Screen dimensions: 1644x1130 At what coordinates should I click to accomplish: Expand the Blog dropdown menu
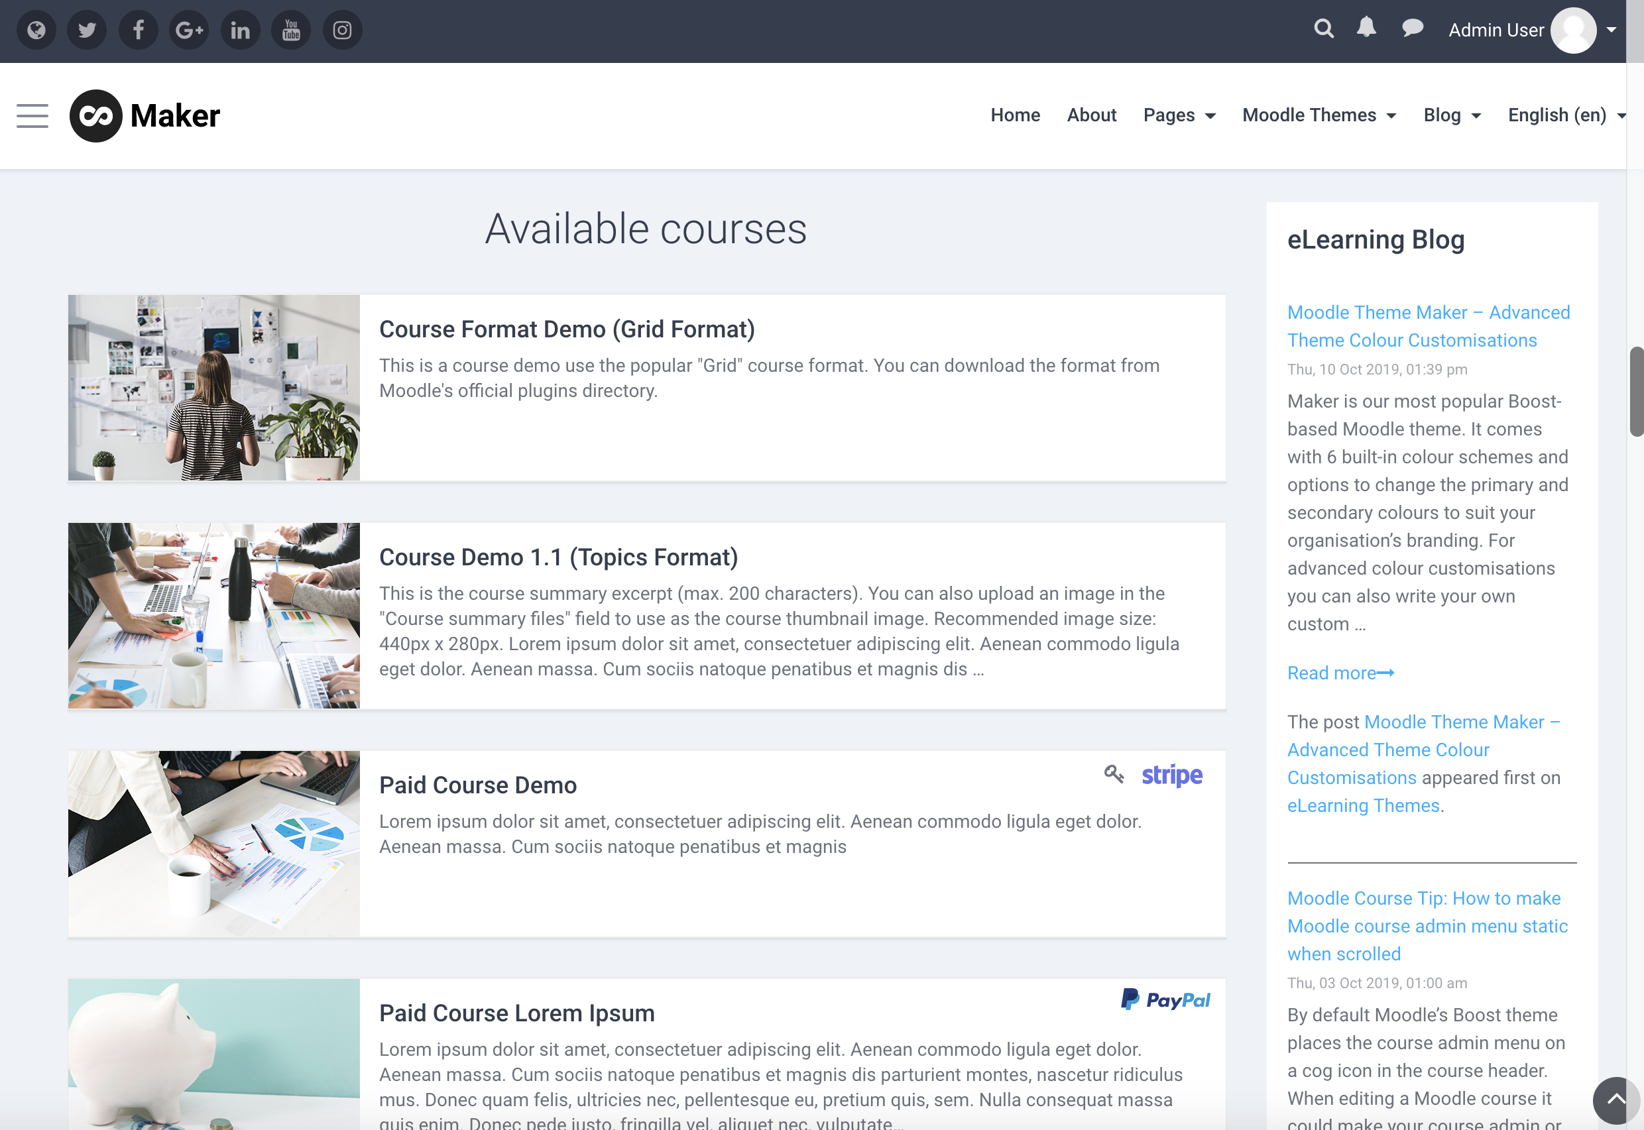click(x=1452, y=115)
